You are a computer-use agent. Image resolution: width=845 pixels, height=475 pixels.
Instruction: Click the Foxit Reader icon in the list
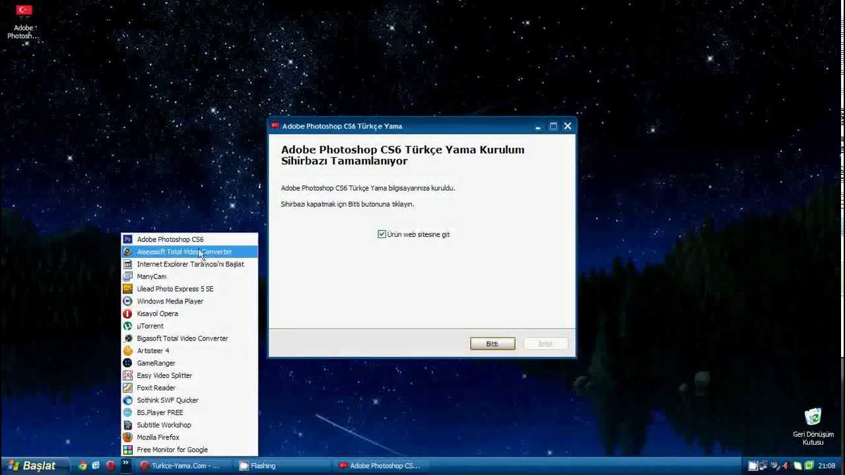128,388
